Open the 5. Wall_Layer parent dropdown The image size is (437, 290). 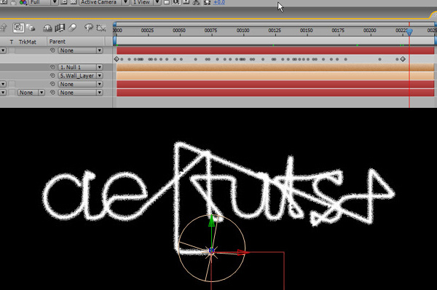[81, 76]
